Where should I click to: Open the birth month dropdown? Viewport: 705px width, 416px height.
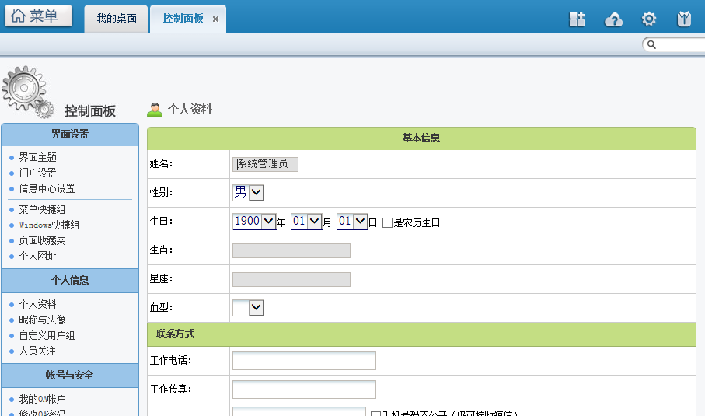[306, 222]
